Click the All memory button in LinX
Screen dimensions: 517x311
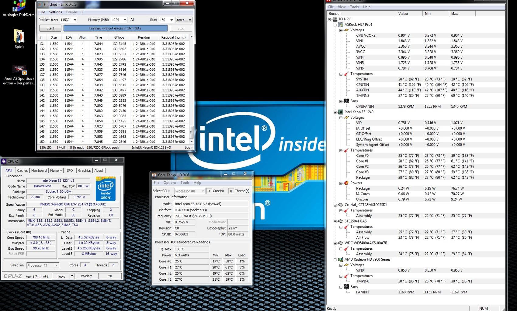132,19
